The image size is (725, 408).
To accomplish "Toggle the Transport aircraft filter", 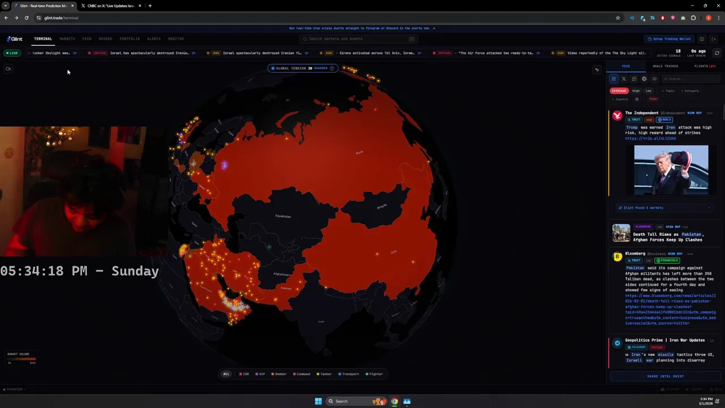I will pos(349,374).
